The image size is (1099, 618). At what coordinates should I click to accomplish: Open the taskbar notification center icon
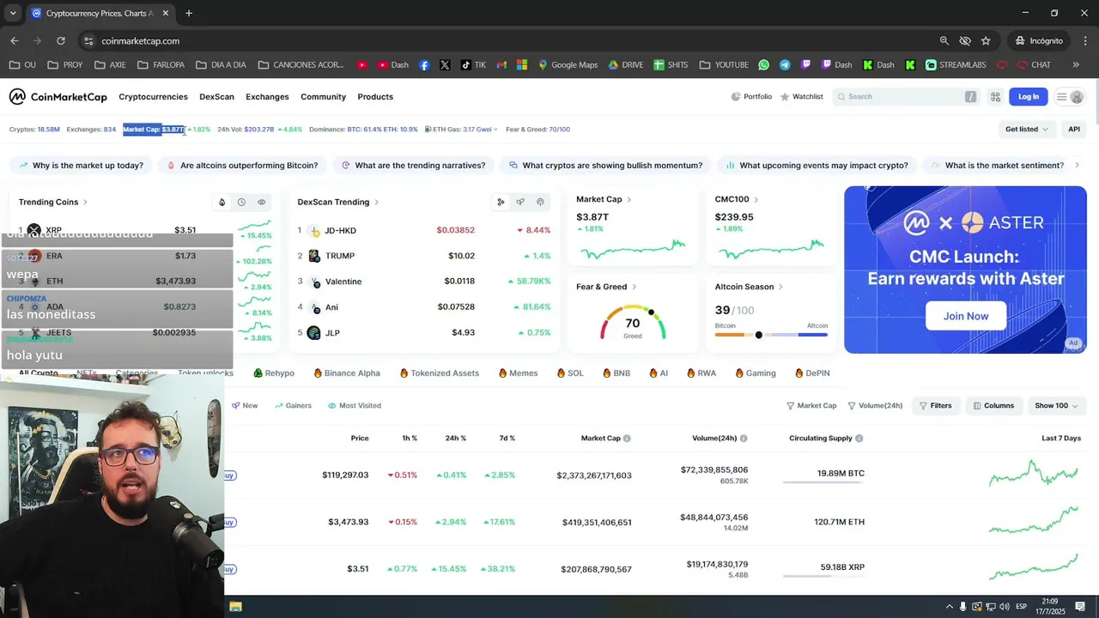pos(1080,606)
